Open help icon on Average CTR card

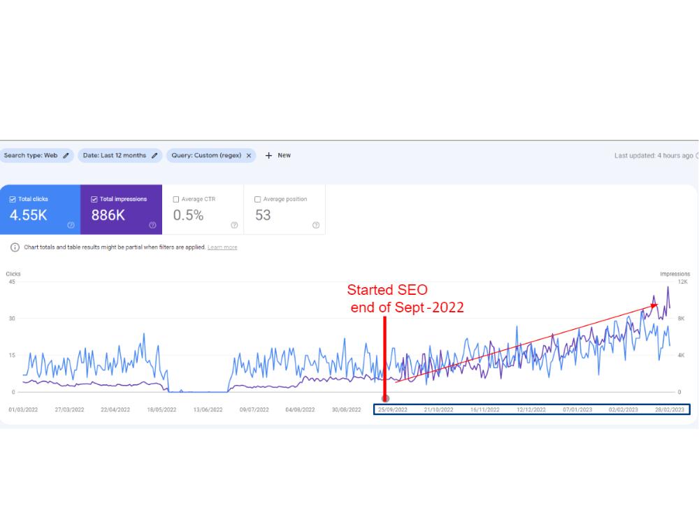point(234,225)
